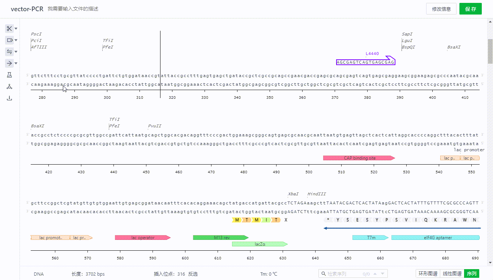
Task: Click the molecule network icon
Action: point(9,86)
